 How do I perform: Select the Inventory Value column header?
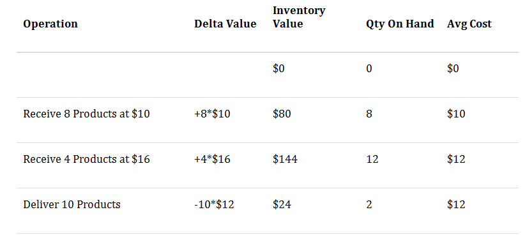coord(299,17)
